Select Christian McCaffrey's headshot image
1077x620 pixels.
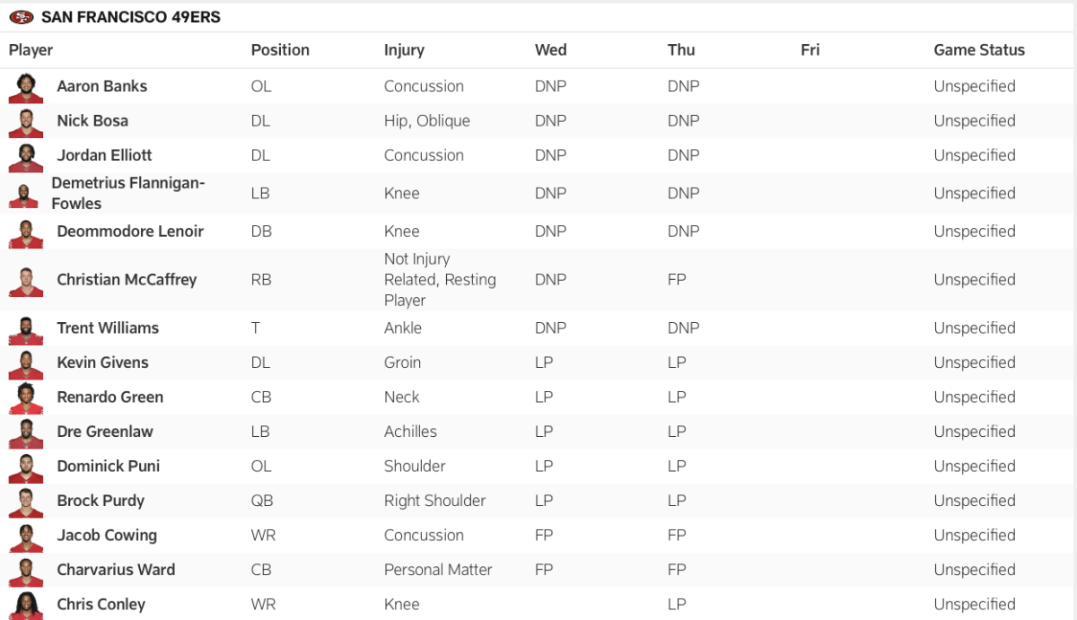[x=26, y=280]
